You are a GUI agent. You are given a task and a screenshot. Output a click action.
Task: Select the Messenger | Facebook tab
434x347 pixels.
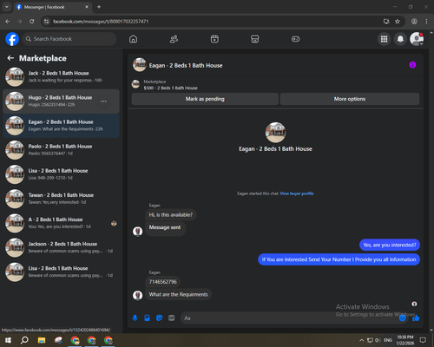tap(53, 7)
